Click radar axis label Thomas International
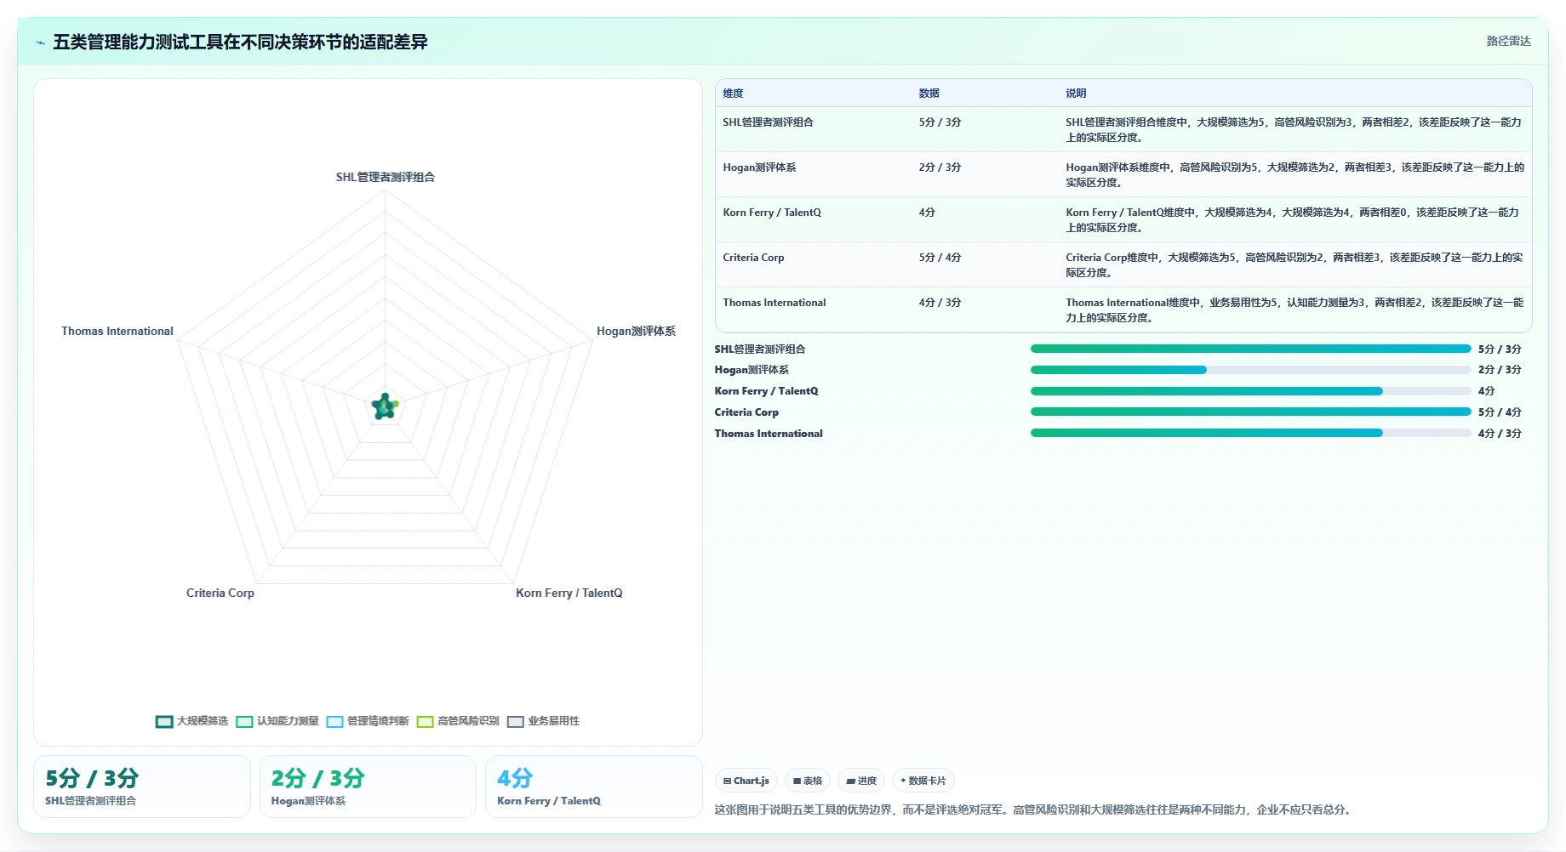The width and height of the screenshot is (1566, 852). [x=117, y=331]
